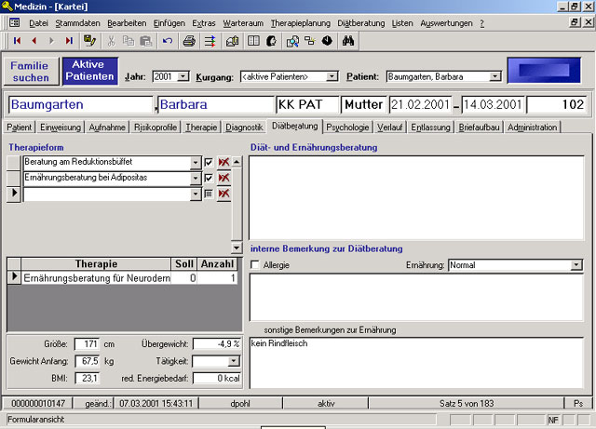Expand Beratung am Reduktionsbüffet dropdown
Screen dimensions: 596x429
click(196, 163)
